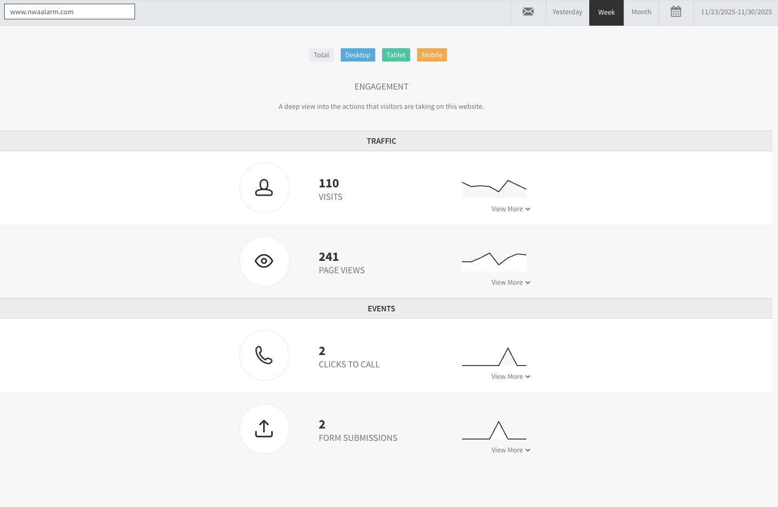Click the Visits person icon
This screenshot has height=507, width=778.
[x=264, y=188]
